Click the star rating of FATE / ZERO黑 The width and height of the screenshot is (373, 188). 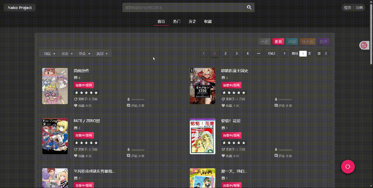click(x=86, y=143)
